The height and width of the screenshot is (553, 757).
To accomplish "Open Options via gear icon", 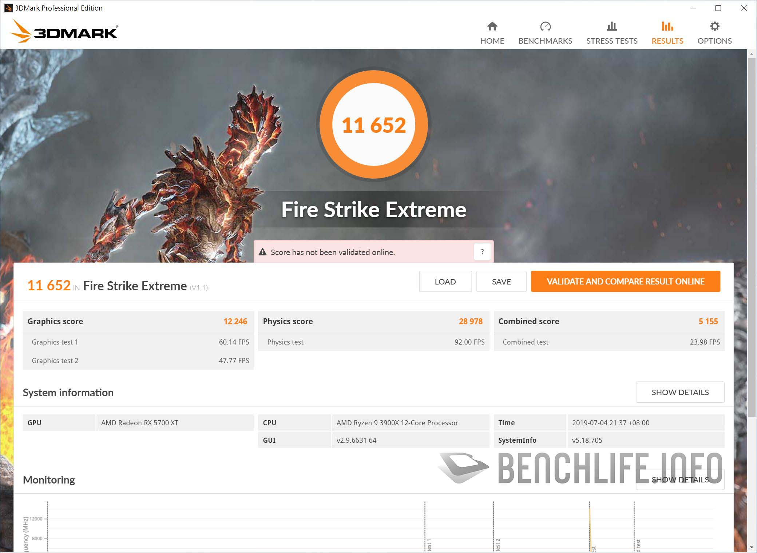I will [x=714, y=26].
